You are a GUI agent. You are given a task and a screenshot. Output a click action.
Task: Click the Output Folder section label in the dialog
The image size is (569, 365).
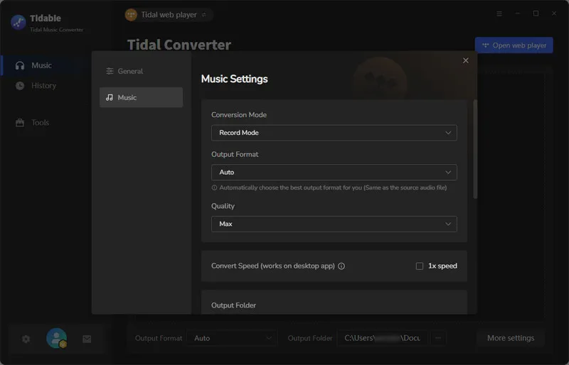(233, 305)
